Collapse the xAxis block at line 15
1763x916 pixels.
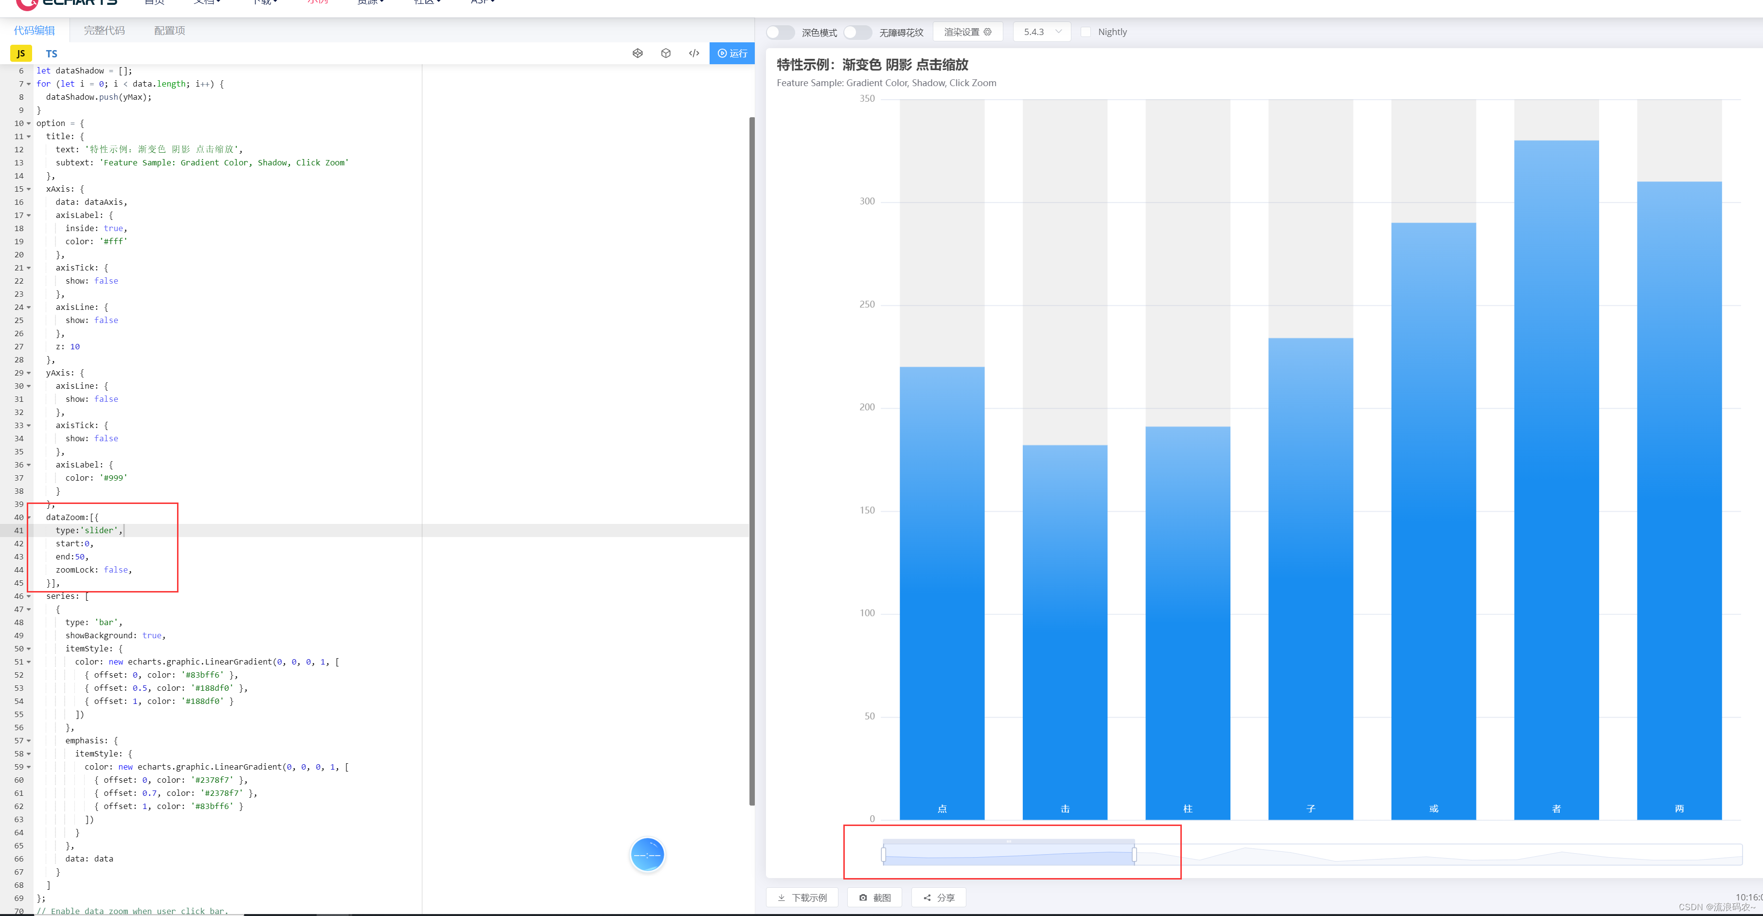tap(29, 189)
